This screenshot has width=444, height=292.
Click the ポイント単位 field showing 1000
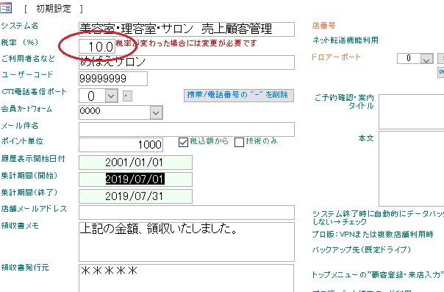pyautogui.click(x=121, y=145)
